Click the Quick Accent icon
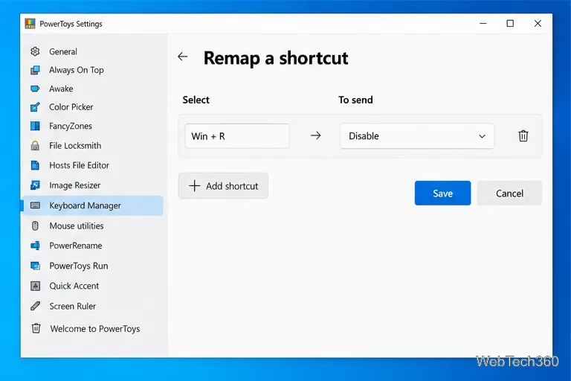Screen dimensions: 571x381 click(35, 286)
